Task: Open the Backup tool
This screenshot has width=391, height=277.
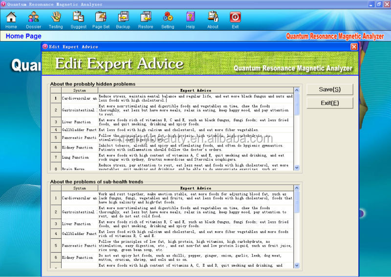Action: tap(123, 18)
